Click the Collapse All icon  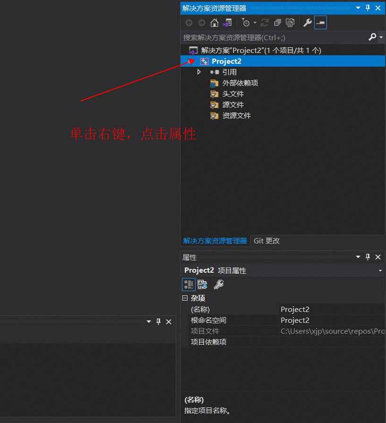click(277, 22)
